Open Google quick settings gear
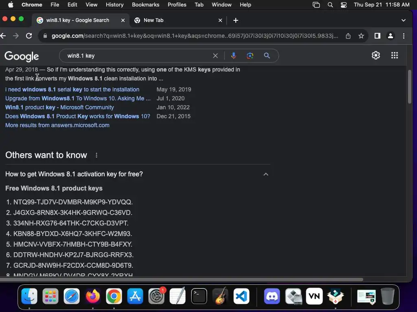Viewport: 417px width, 312px height. (375, 55)
